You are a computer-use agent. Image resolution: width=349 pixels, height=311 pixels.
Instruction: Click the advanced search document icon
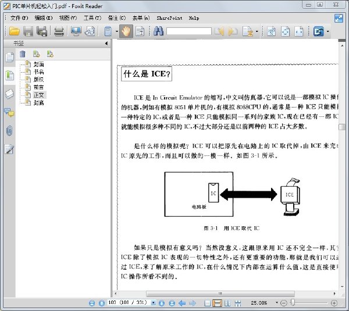click(x=248, y=31)
